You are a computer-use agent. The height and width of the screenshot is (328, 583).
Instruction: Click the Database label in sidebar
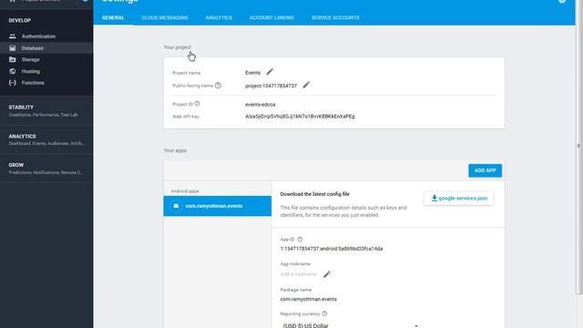click(x=33, y=48)
